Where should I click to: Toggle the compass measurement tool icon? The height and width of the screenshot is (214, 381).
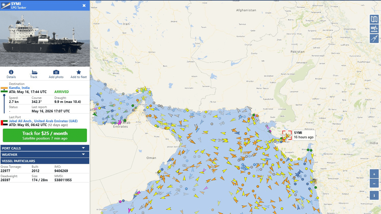(374, 39)
